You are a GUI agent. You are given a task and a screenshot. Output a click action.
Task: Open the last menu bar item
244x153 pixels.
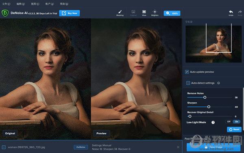click(x=64, y=4)
